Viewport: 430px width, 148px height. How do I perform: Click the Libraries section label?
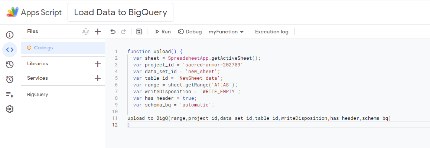pos(38,63)
